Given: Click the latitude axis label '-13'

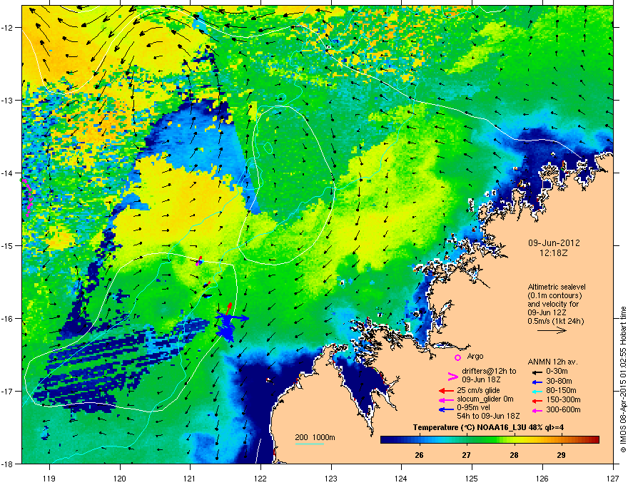Looking at the screenshot, I should (8, 100).
